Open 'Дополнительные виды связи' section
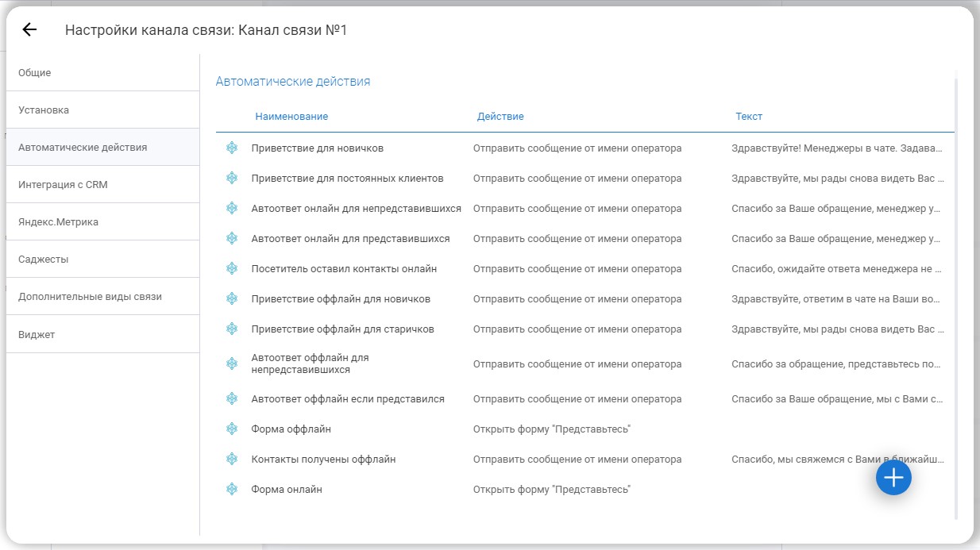This screenshot has width=980, height=550. (x=90, y=297)
